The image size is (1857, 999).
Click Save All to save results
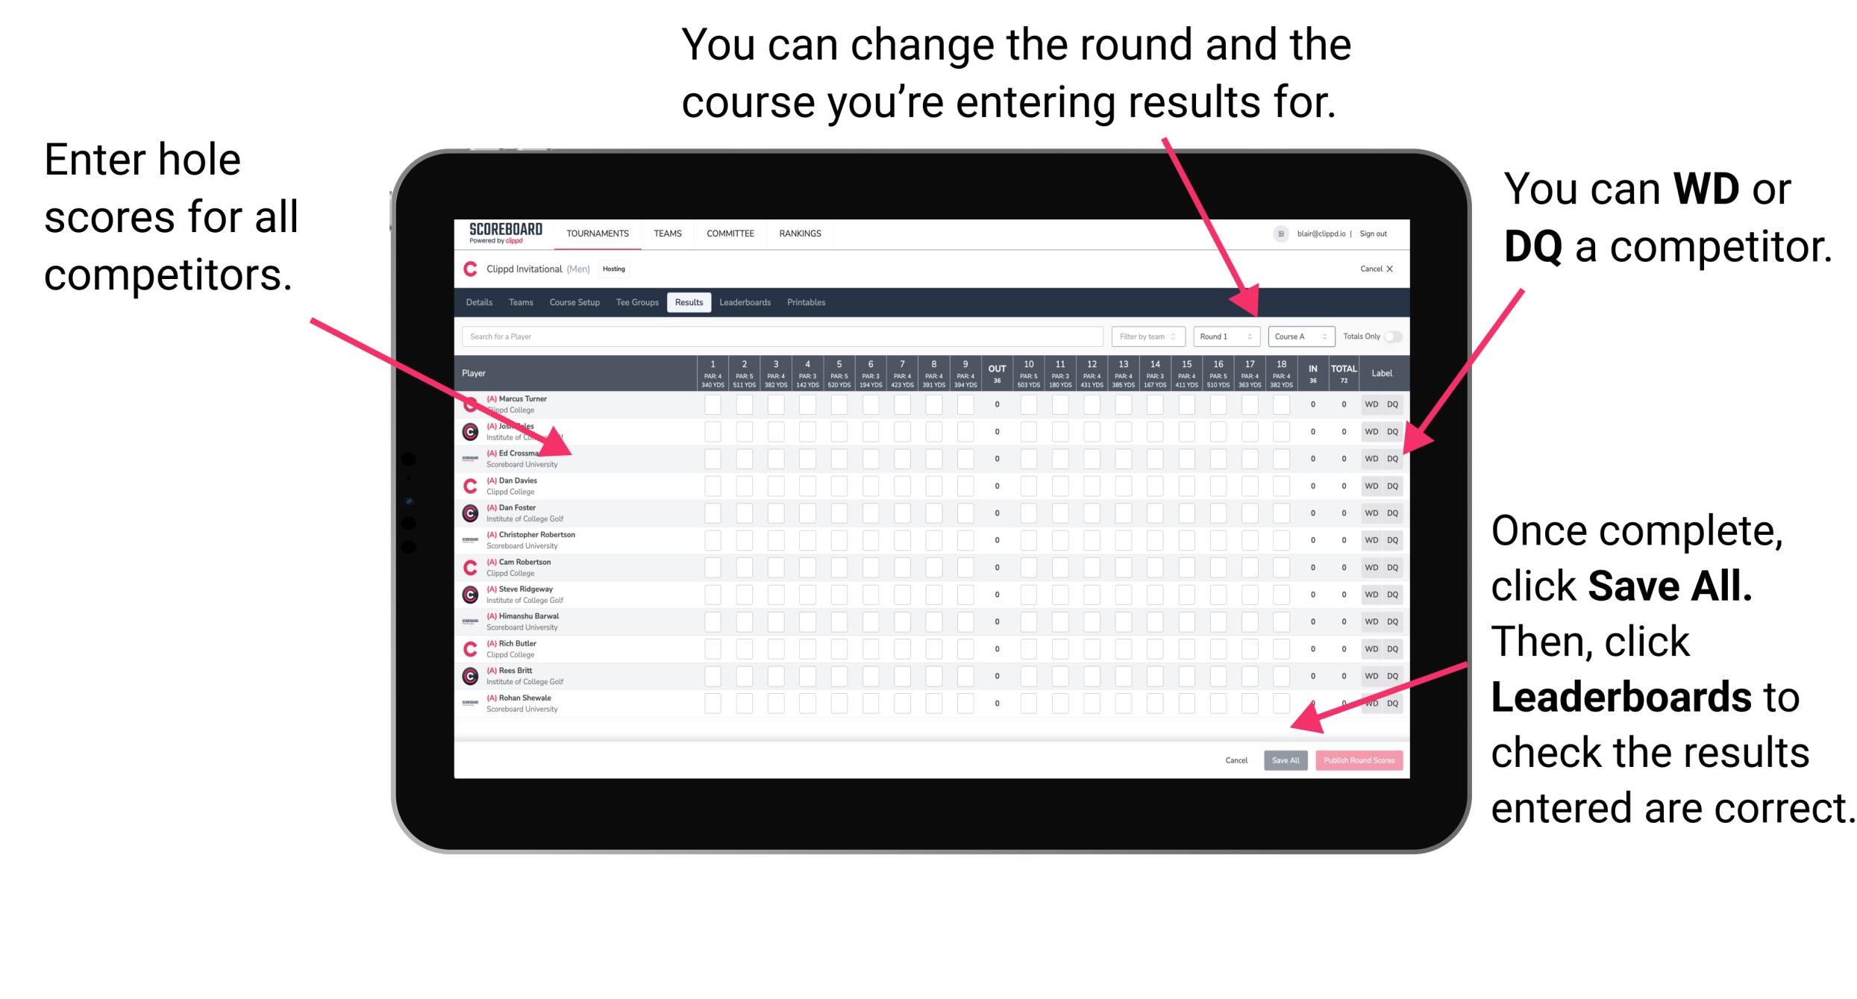1286,759
